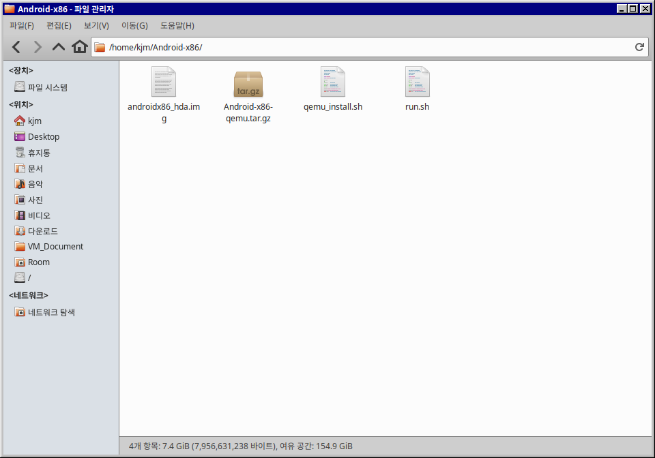Image resolution: width=655 pixels, height=458 pixels.
Task: Click the 휴지통 trash icon
Action: click(x=20, y=153)
